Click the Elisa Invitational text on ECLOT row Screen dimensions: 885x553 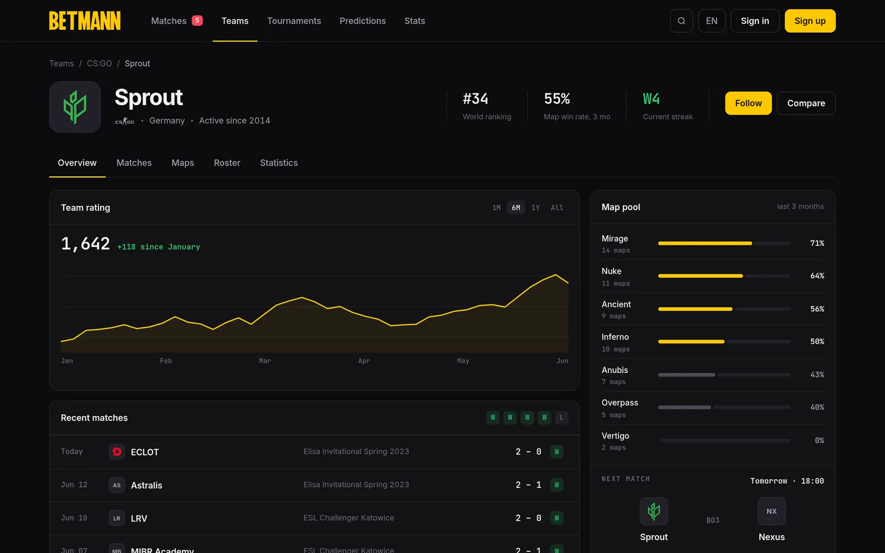(x=356, y=452)
